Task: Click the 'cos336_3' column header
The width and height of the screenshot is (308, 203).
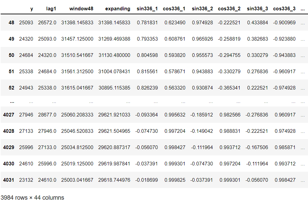Action: (x=284, y=9)
